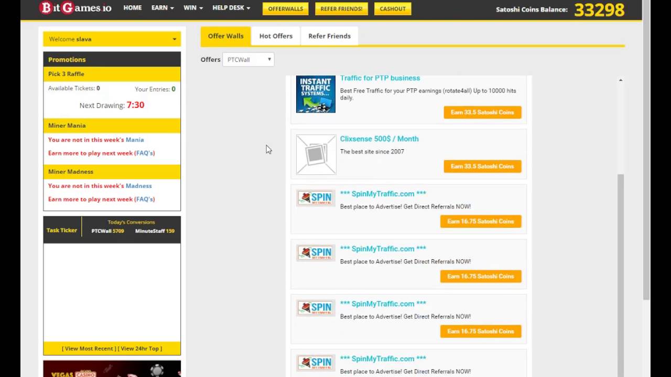Screen dimensions: 671x377
Task: Click View 24hr Top link
Action: pos(140,349)
